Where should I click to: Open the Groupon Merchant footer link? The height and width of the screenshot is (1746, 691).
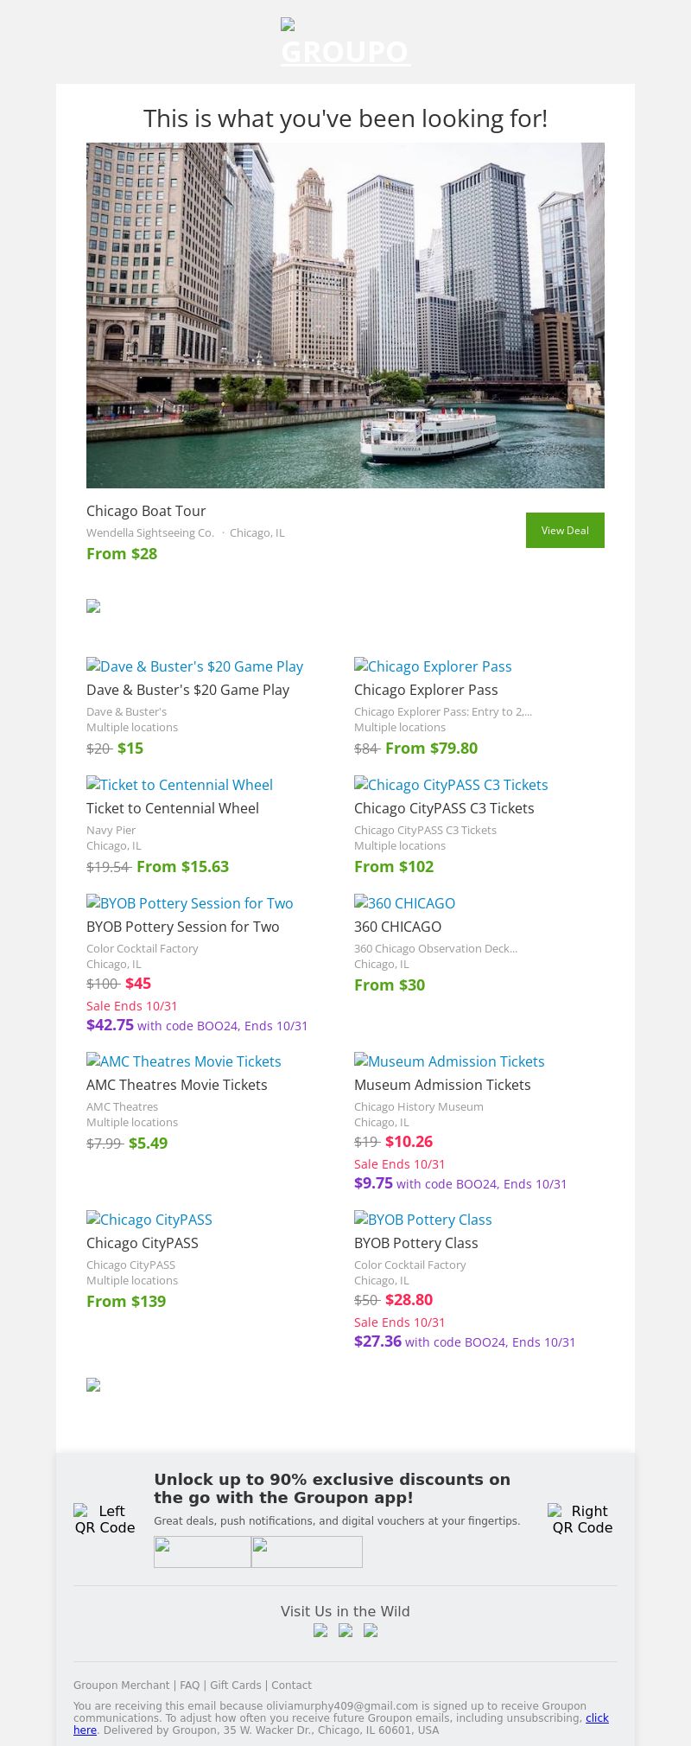(x=121, y=1685)
